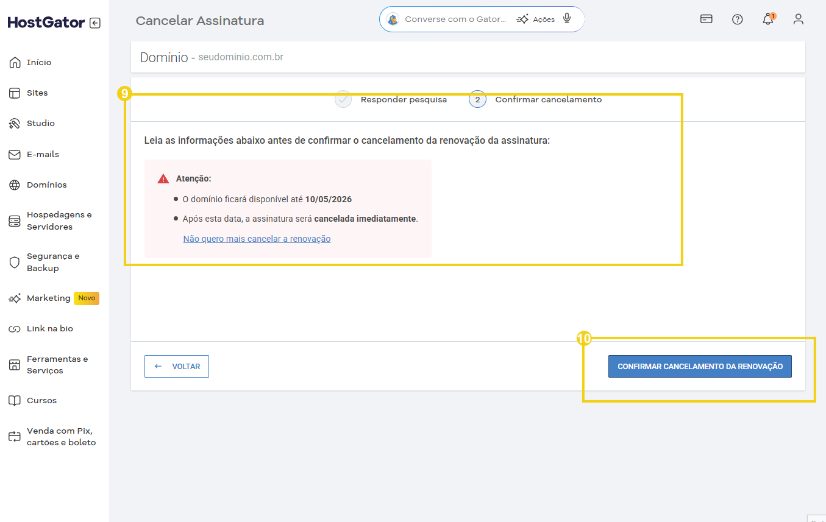This screenshot has width=826, height=522.
Task: Open Marketing section marked Novo
Action: (x=49, y=298)
